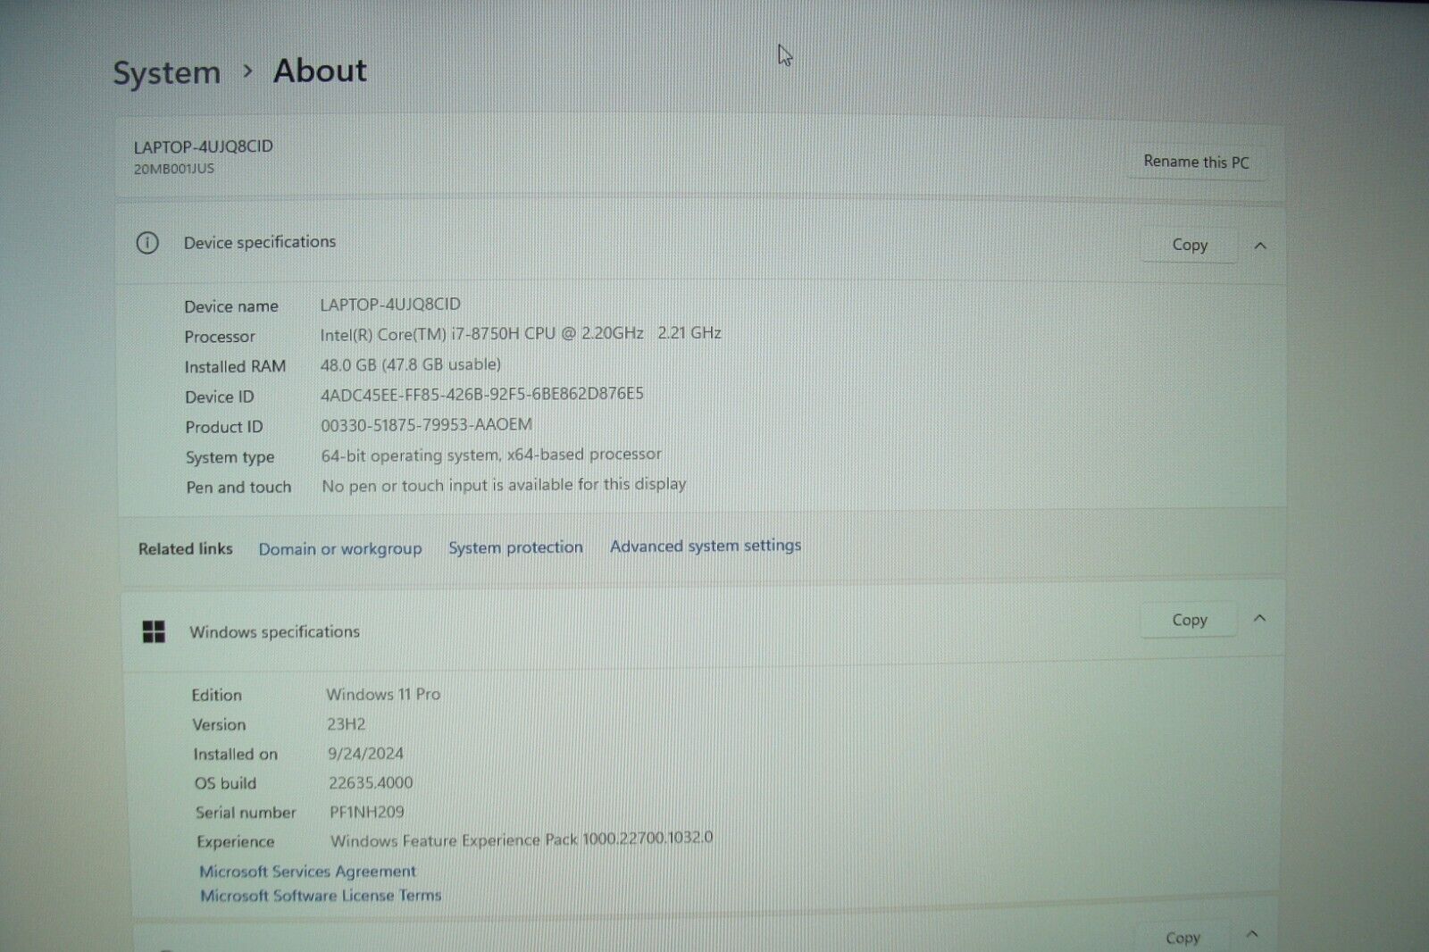Open Microsoft Services Agreement link

307,871
